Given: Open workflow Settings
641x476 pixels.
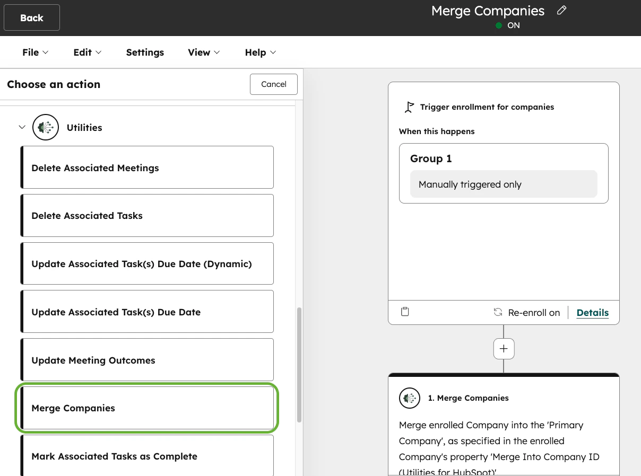Looking at the screenshot, I should (145, 52).
